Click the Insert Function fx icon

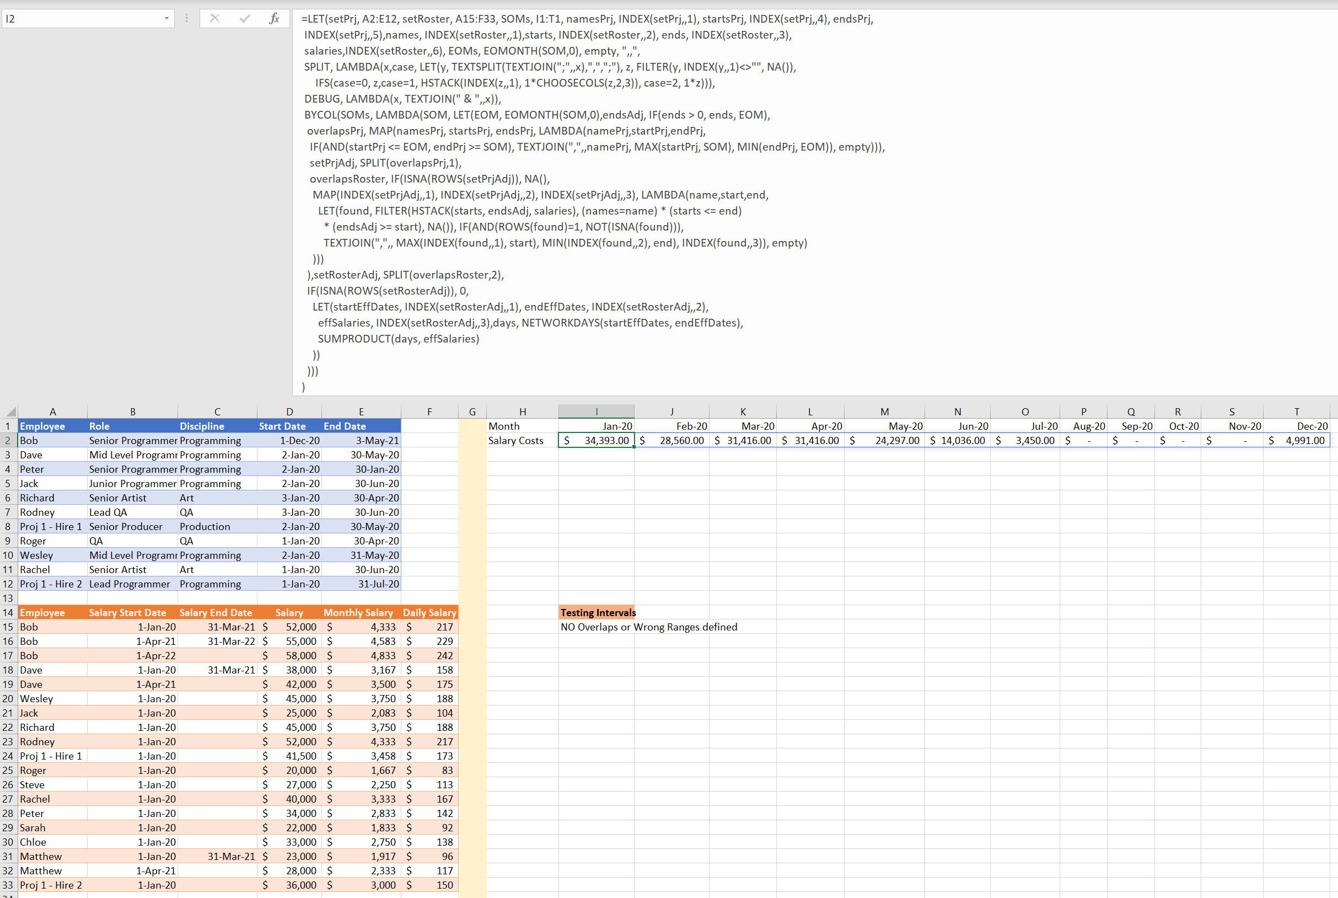274,18
